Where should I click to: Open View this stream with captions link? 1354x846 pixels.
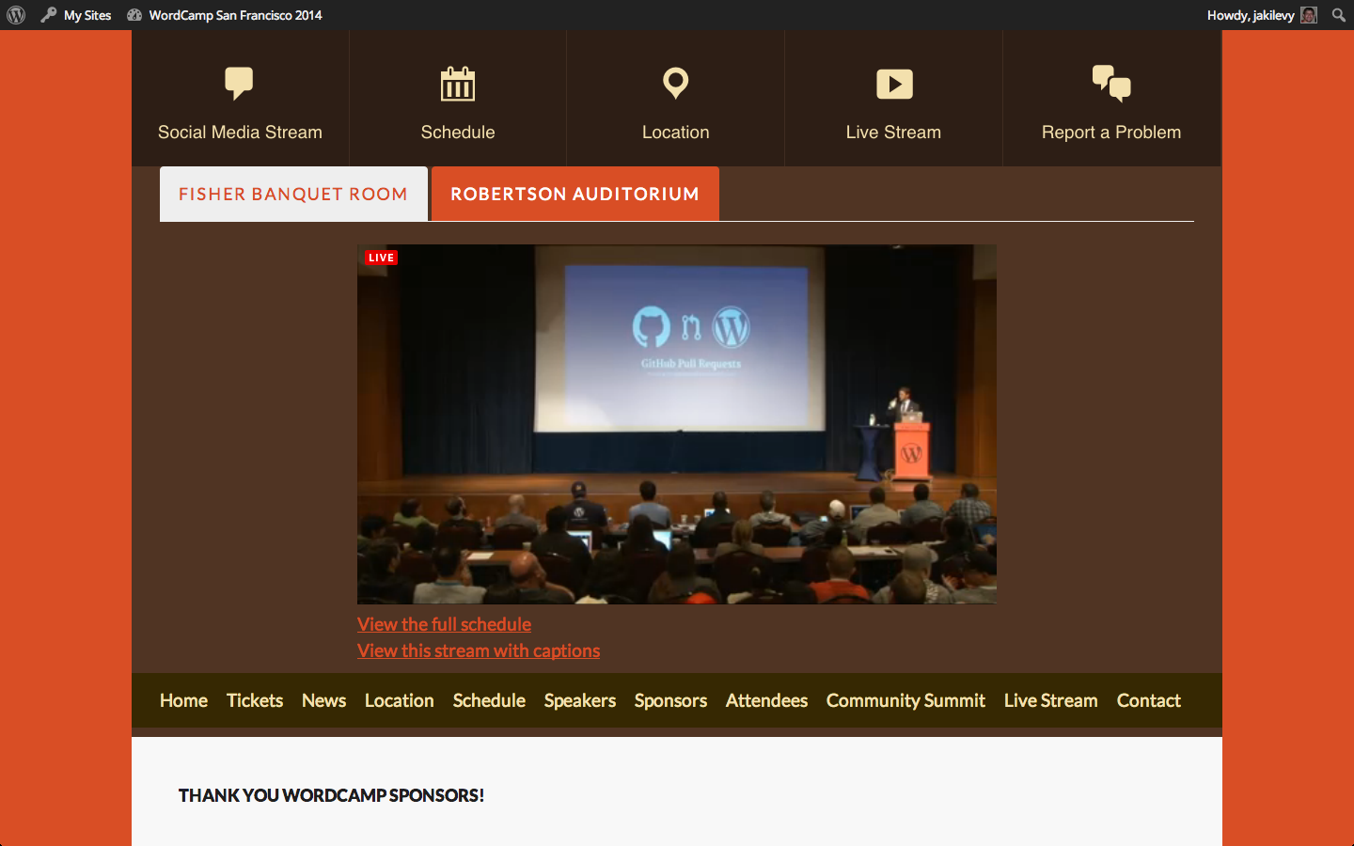pos(478,650)
